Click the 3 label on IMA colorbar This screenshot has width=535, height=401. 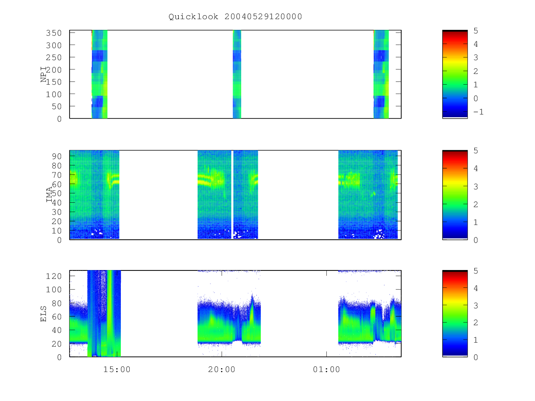click(475, 186)
